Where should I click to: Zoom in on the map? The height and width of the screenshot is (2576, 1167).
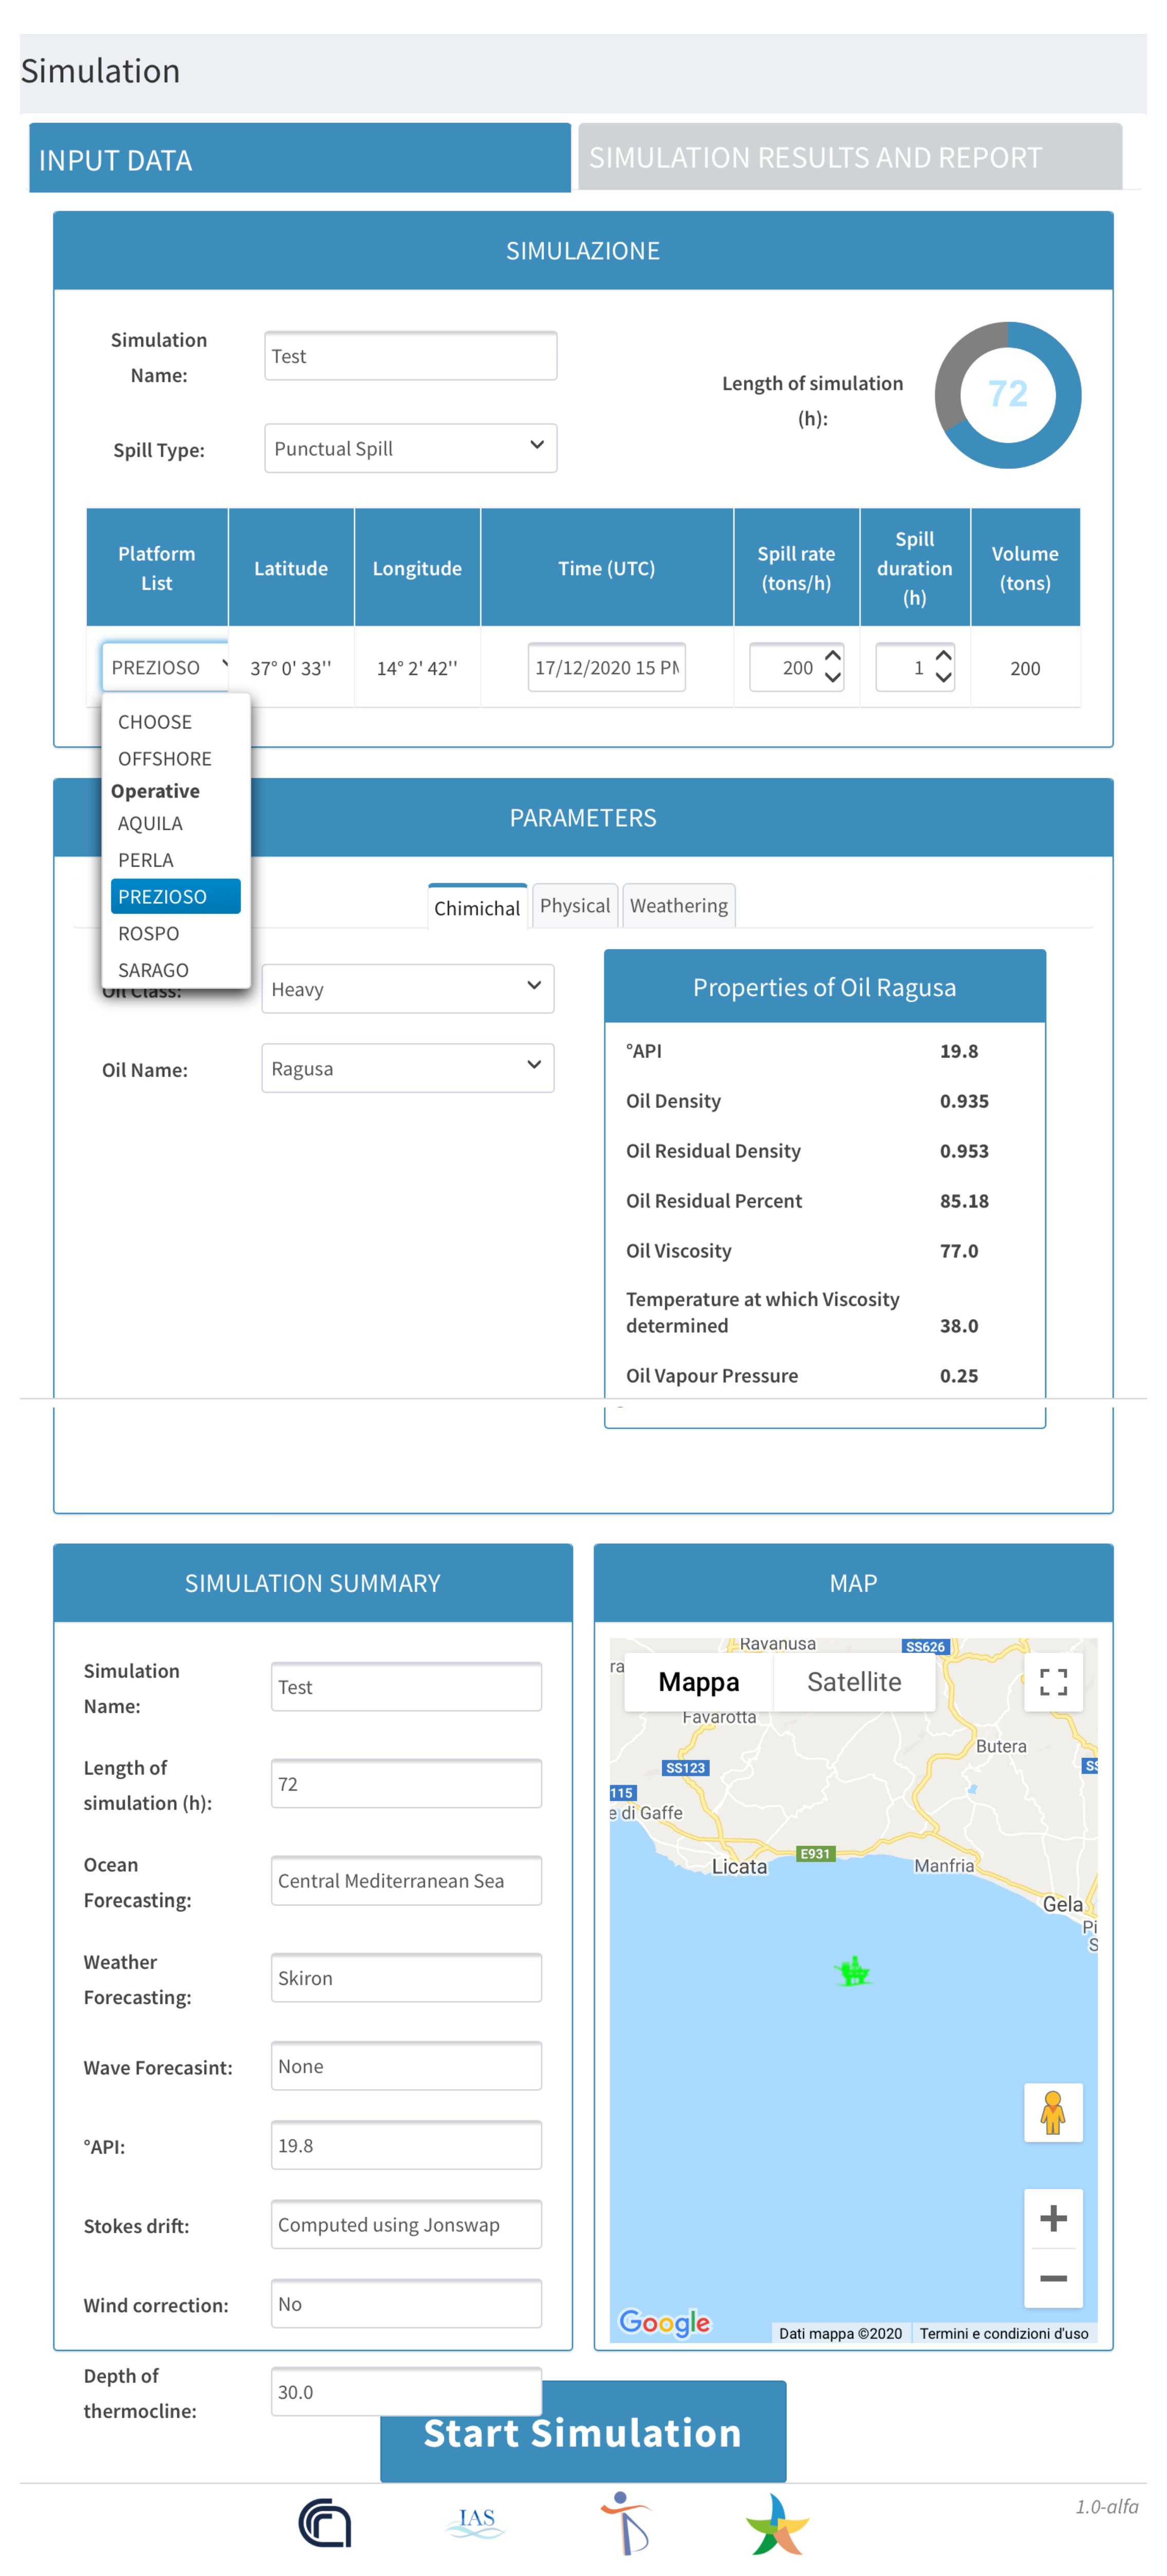coord(1053,2218)
